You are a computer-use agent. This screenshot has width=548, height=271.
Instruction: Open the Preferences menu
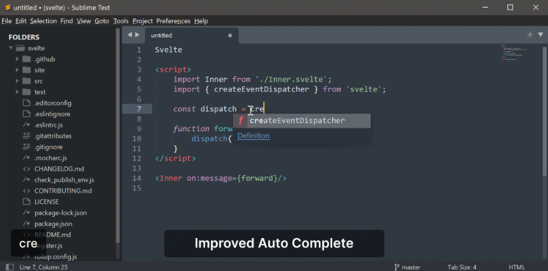(173, 21)
